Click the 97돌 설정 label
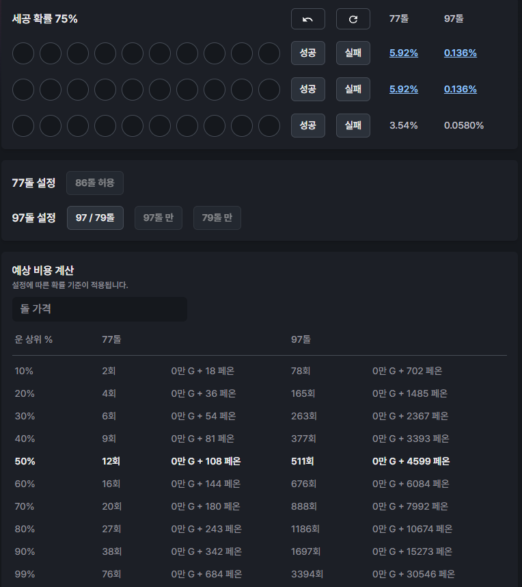 pyautogui.click(x=33, y=218)
